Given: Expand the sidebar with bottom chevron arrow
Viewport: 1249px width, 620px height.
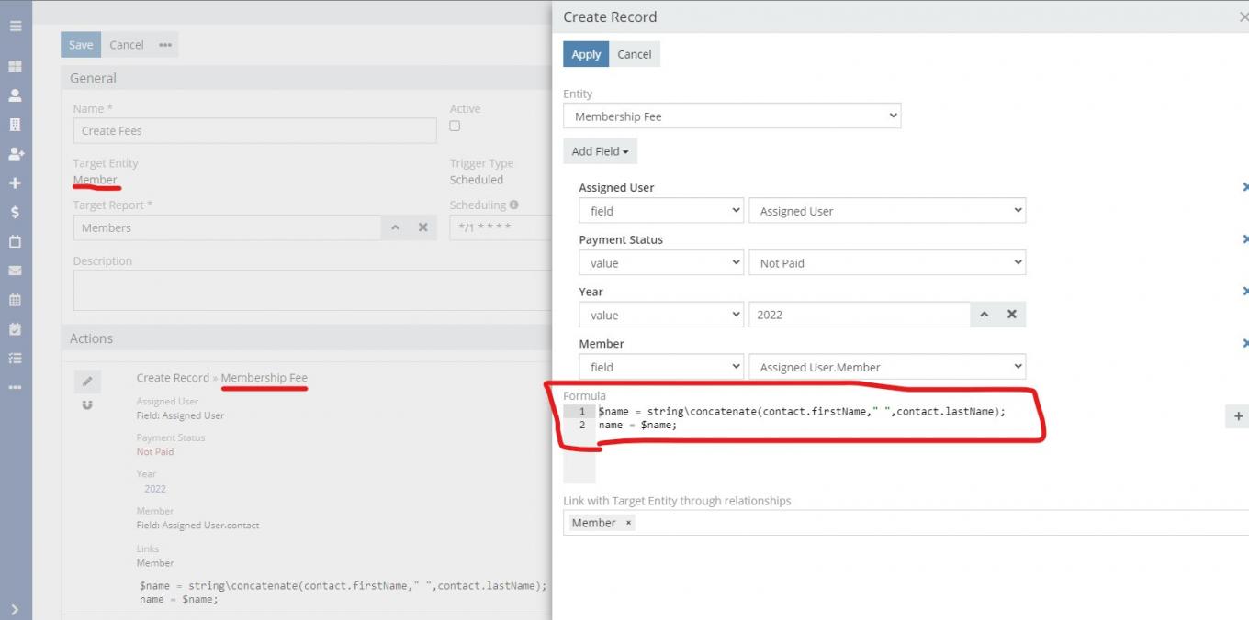Looking at the screenshot, I should (15, 609).
